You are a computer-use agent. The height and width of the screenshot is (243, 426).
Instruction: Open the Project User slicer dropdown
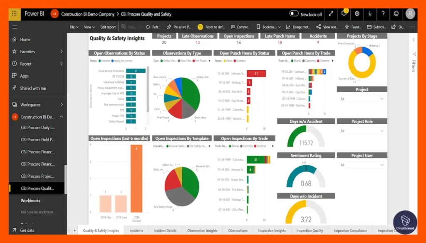point(362,165)
